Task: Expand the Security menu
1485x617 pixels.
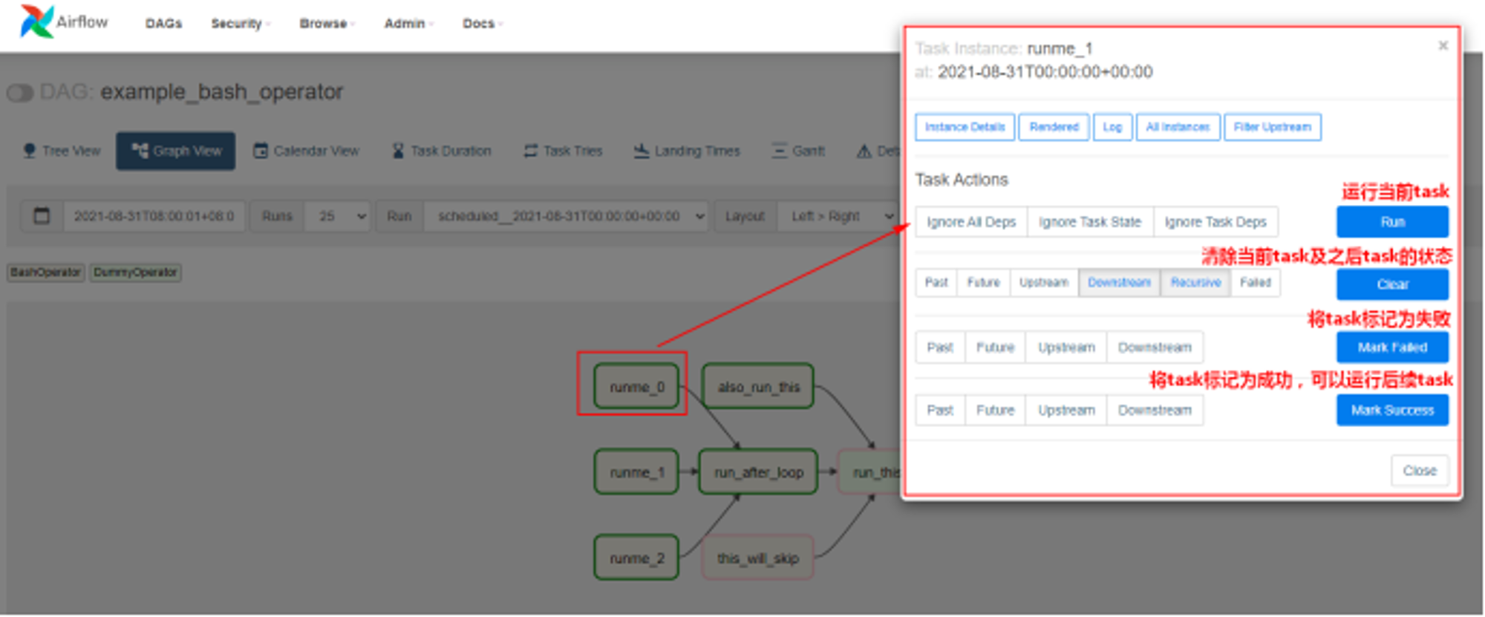Action: coord(241,23)
